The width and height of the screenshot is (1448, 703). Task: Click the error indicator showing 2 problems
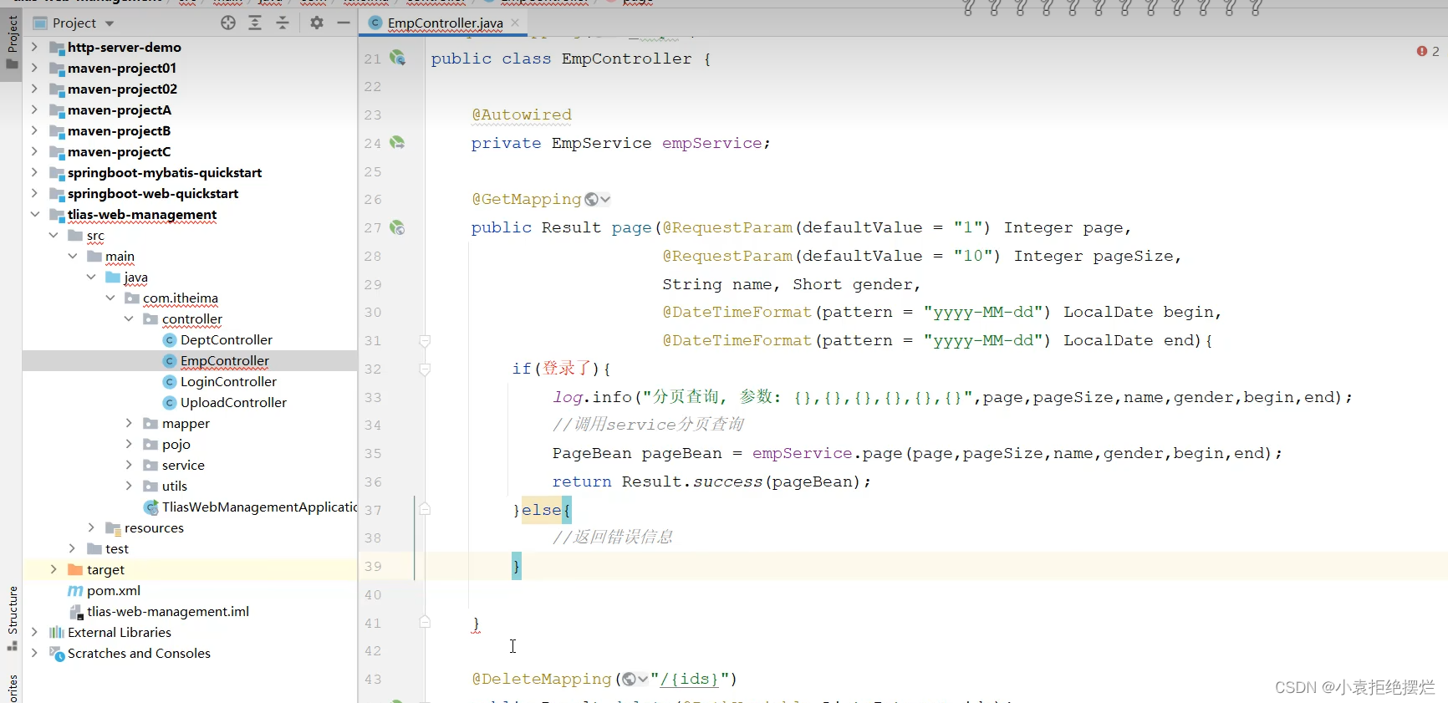(x=1428, y=51)
